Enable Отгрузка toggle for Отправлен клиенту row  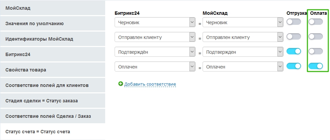tap(294, 37)
